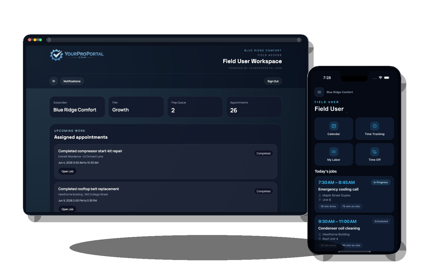The width and height of the screenshot is (436, 272).
Task: Click the phone battery status icon
Action: coord(387,78)
